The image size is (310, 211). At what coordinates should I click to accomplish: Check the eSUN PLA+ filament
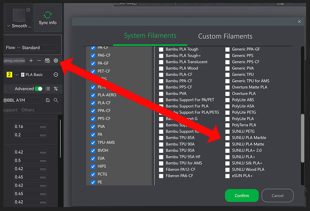227,176
